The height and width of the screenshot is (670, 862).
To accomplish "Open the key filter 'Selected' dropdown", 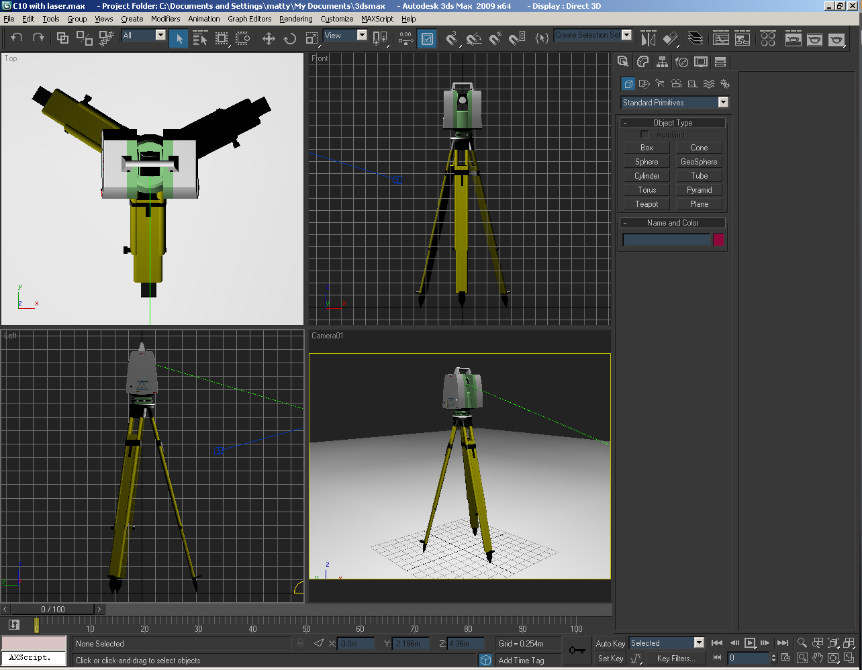I will 699,643.
